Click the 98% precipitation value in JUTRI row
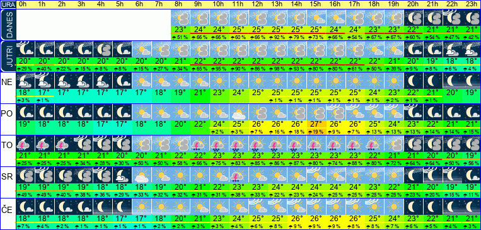The image size is (481, 230). click(277, 69)
